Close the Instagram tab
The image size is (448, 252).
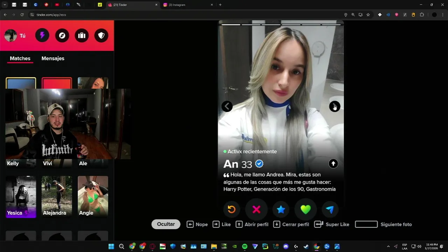click(x=212, y=5)
